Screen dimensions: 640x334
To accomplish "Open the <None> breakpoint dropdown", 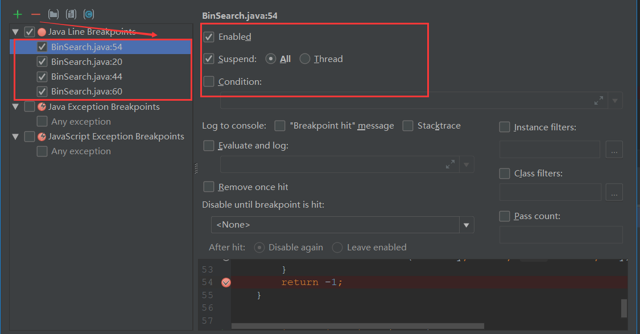I will [466, 225].
